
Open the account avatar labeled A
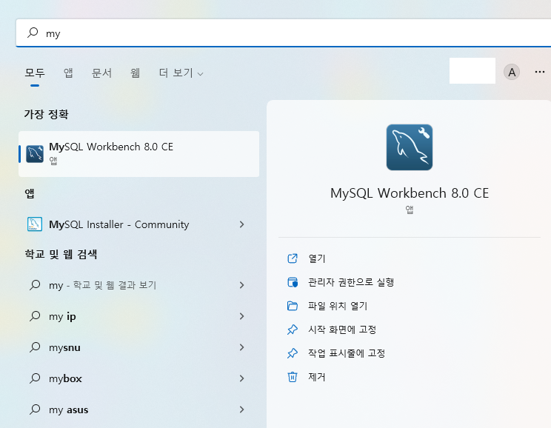[x=512, y=72]
